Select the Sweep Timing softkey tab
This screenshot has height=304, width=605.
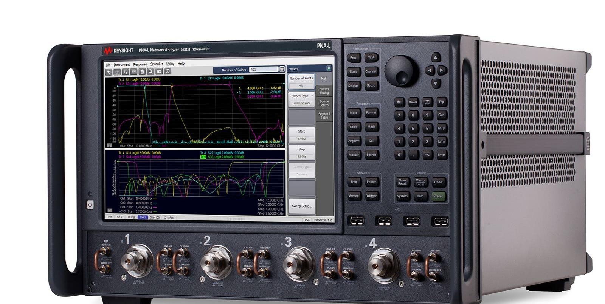click(x=324, y=91)
